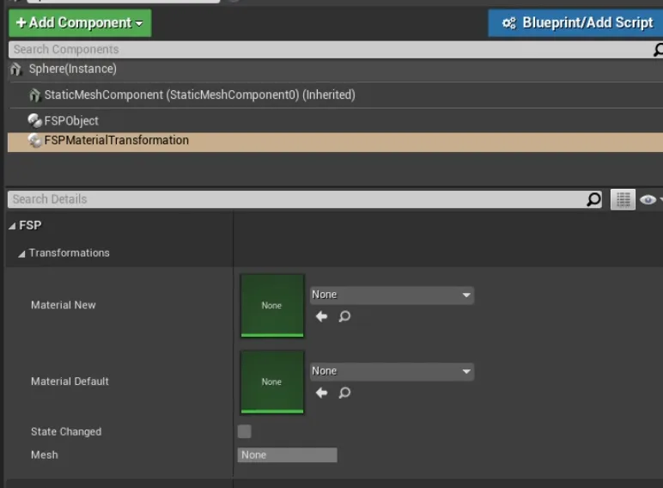This screenshot has width=663, height=488.
Task: Open the Material New asset dropdown
Action: [x=392, y=295]
